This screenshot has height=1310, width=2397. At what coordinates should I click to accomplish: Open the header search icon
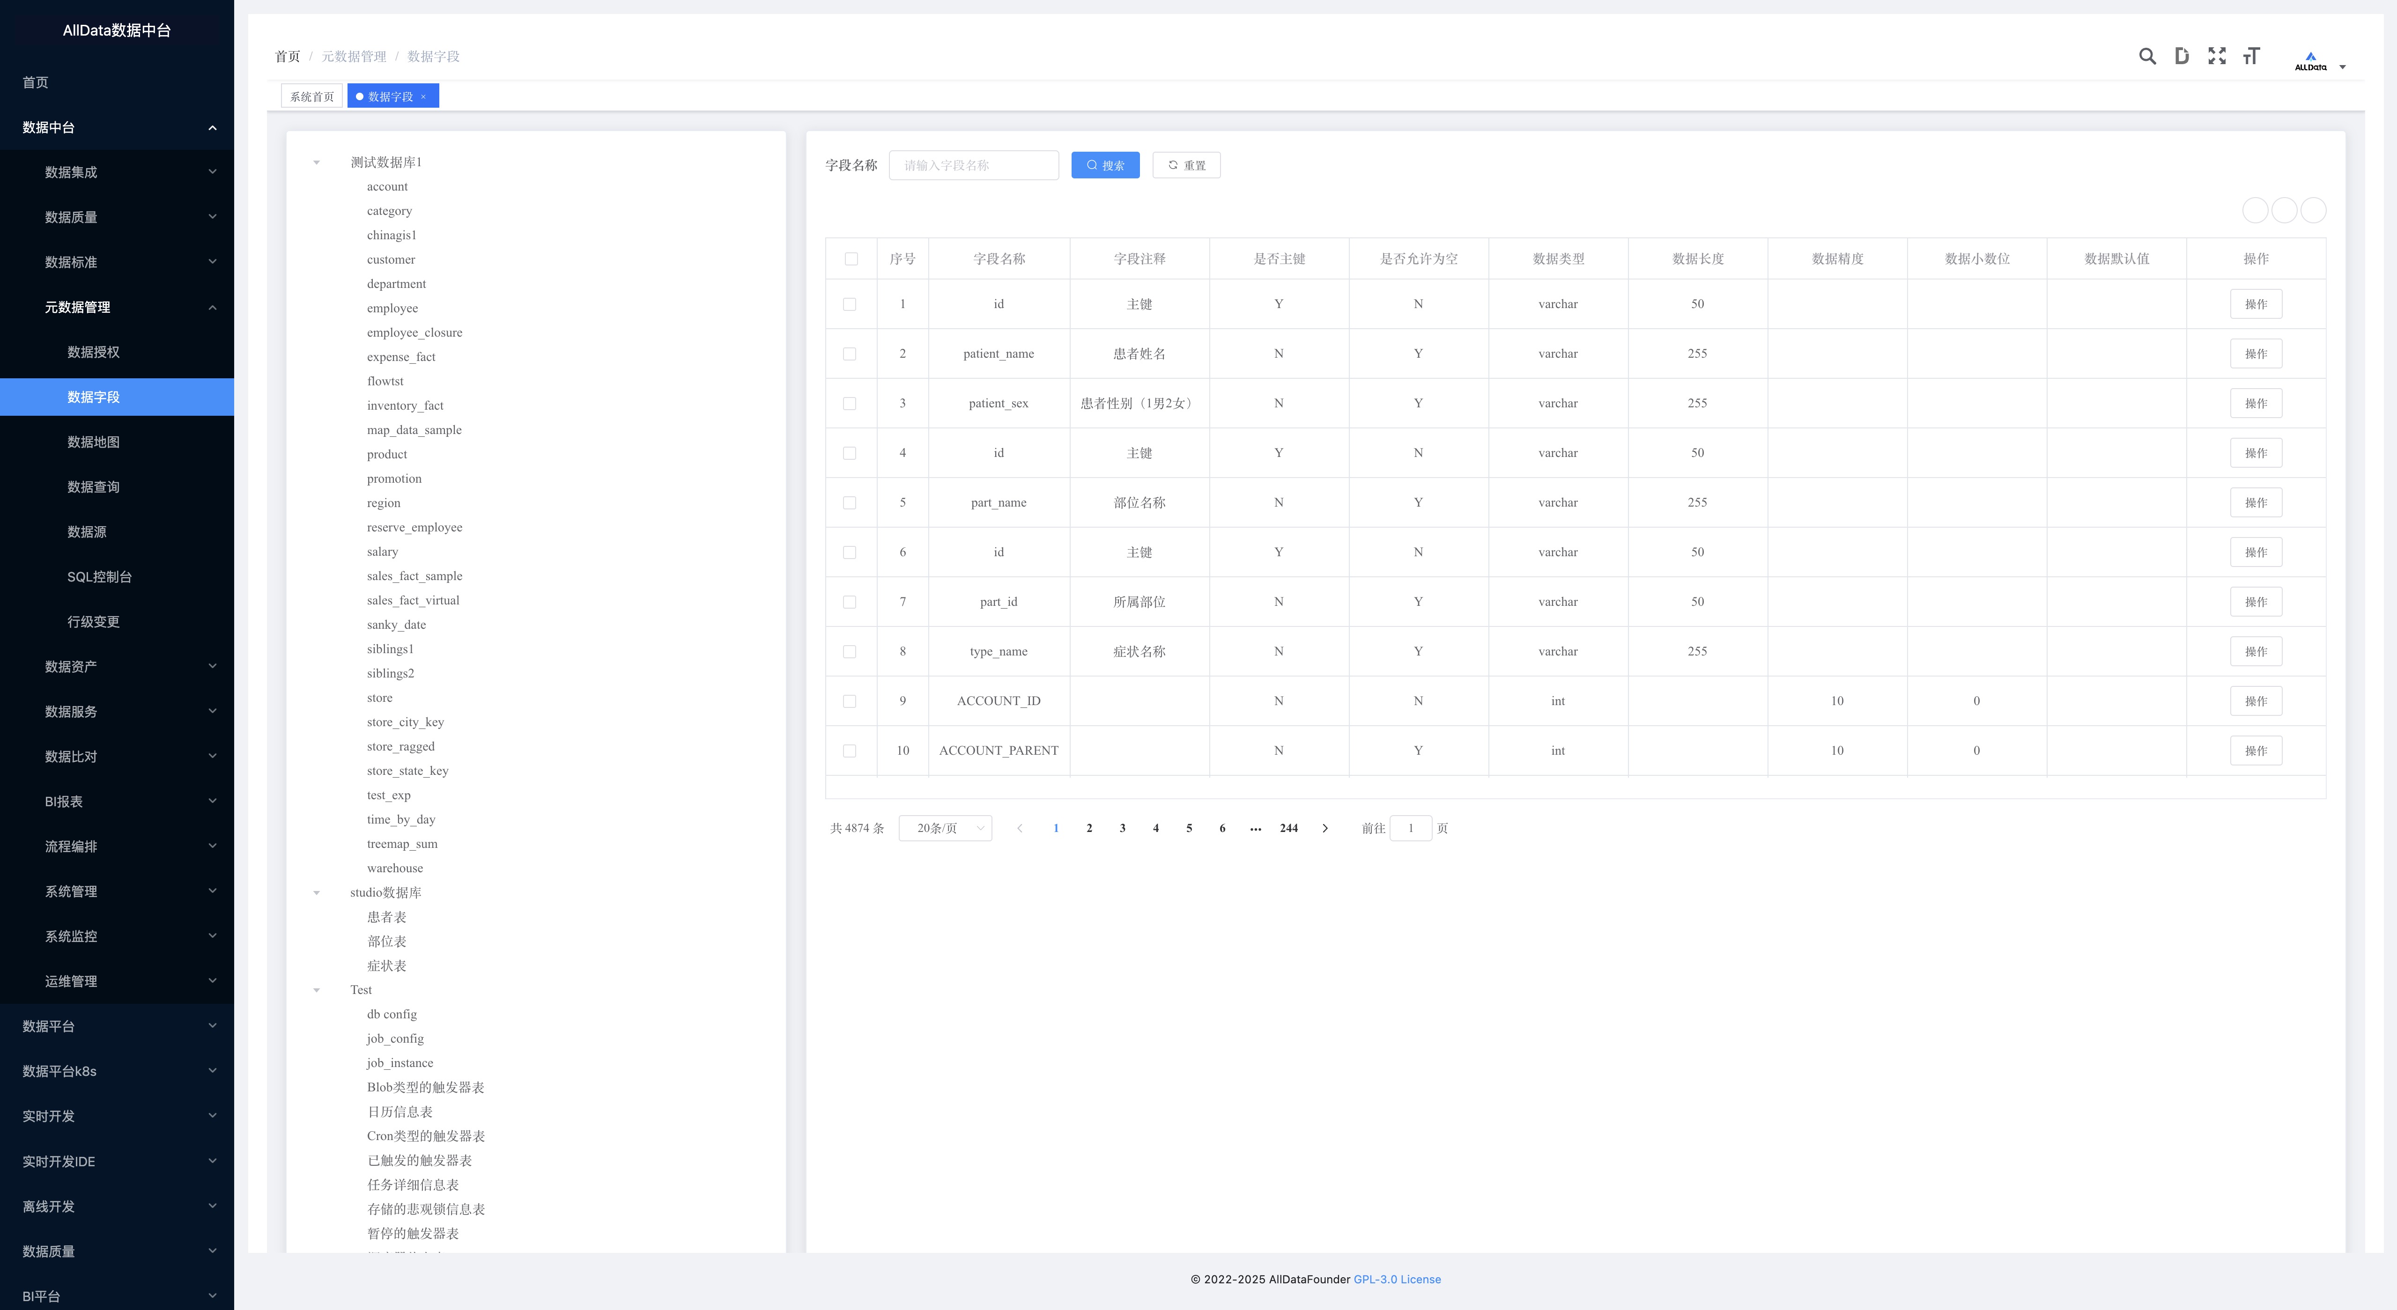(2147, 57)
